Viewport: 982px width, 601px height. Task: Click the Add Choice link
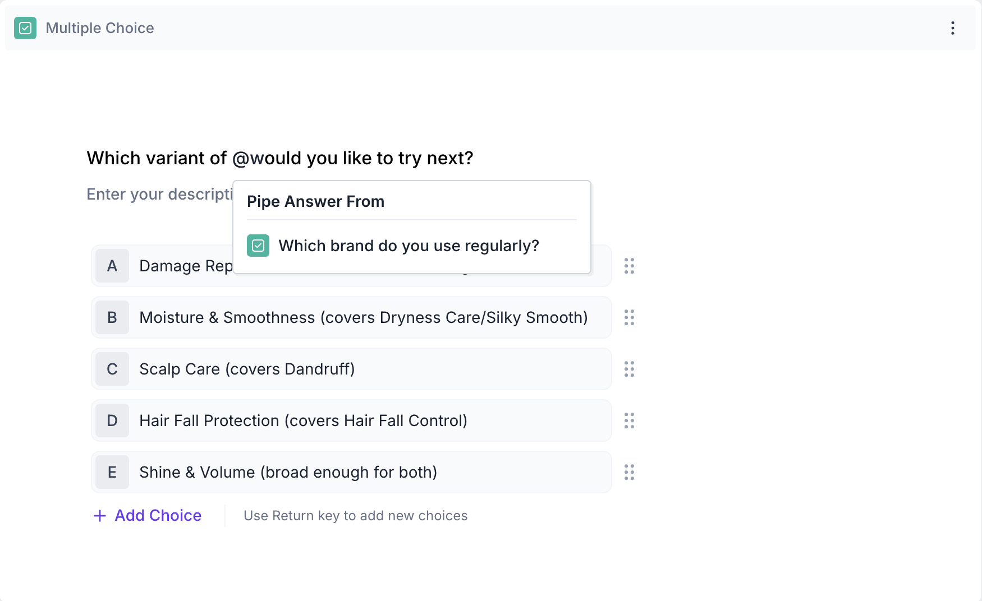point(158,516)
